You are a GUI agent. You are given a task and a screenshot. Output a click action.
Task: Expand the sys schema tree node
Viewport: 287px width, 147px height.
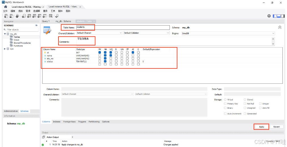(x=5, y=49)
